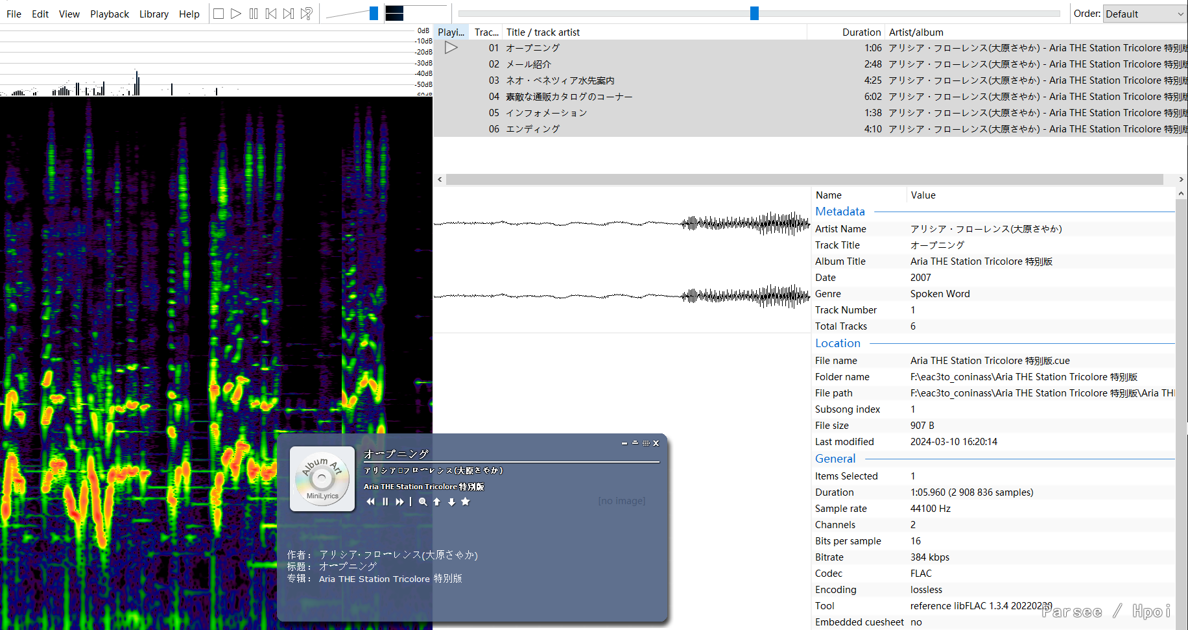This screenshot has height=630, width=1188.
Task: Click the volume slider handle
Action: coord(374,14)
